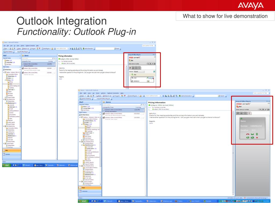Image resolution: width=275 pixels, height=206 pixels.
Task: Toggle the flag on the 4/16/2012 email in the front window
Action: tap(143, 114)
